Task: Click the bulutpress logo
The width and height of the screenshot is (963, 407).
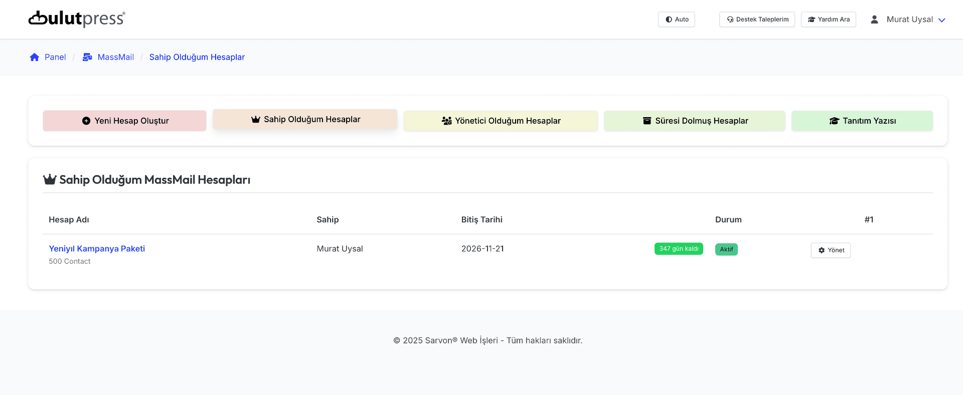Action: tap(77, 19)
